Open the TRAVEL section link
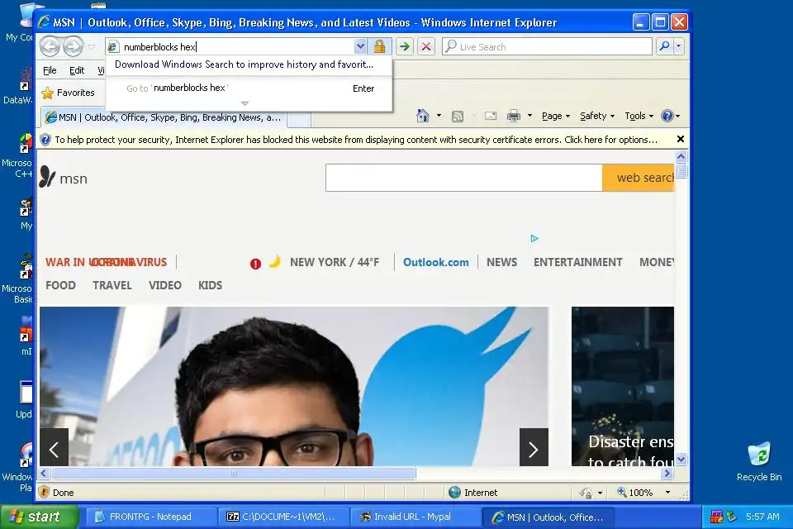This screenshot has width=793, height=529. click(x=112, y=285)
